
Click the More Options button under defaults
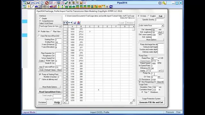click(x=151, y=40)
